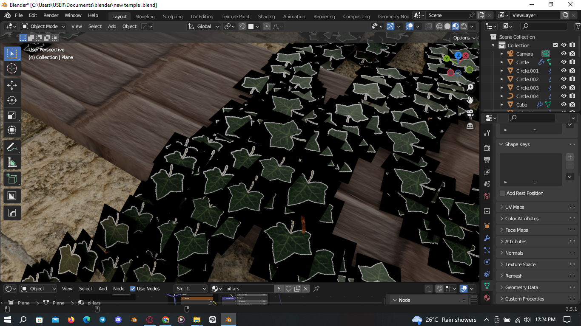Hide Circle.001 using its eye icon
This screenshot has height=326, width=581.
click(x=564, y=71)
